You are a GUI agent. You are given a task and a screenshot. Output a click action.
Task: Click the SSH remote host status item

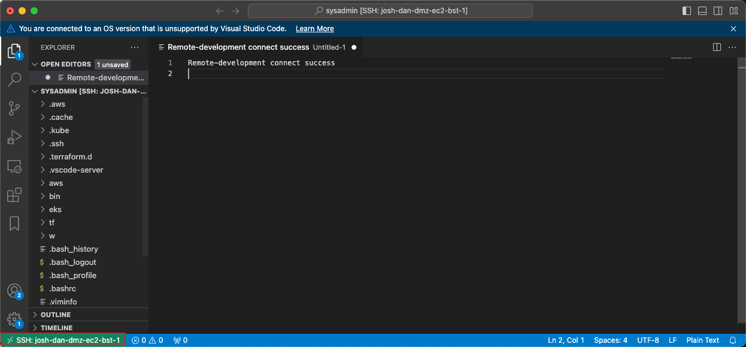63,340
